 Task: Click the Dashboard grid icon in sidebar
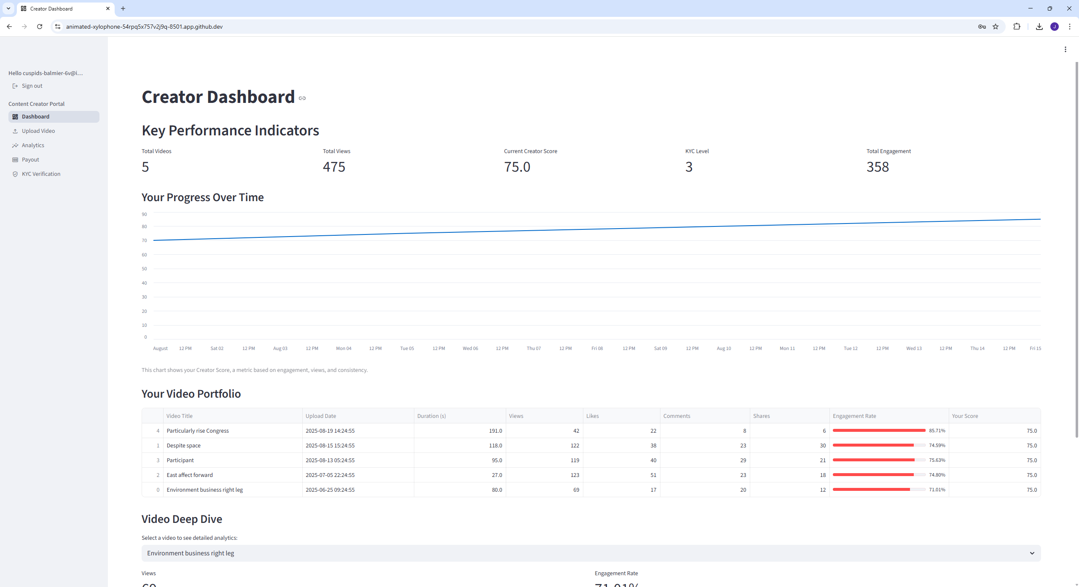(15, 117)
